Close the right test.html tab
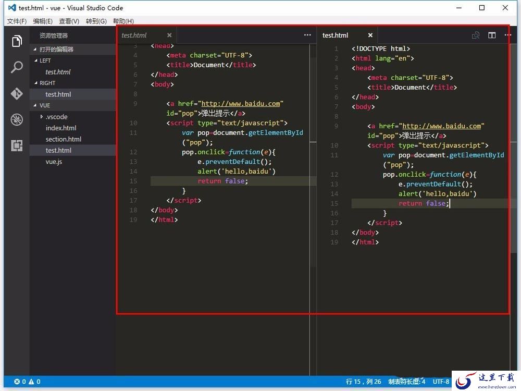The height and width of the screenshot is (391, 521). coord(370,35)
